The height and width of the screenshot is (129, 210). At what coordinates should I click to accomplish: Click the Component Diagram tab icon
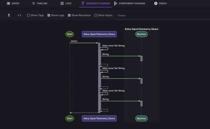[115, 3]
